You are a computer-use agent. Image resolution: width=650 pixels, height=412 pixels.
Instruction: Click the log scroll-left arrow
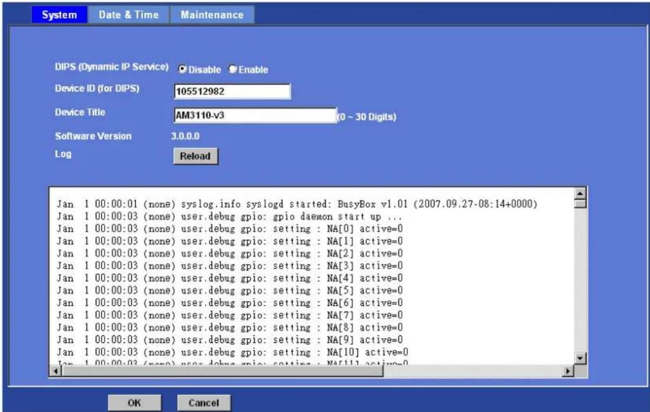pos(56,371)
